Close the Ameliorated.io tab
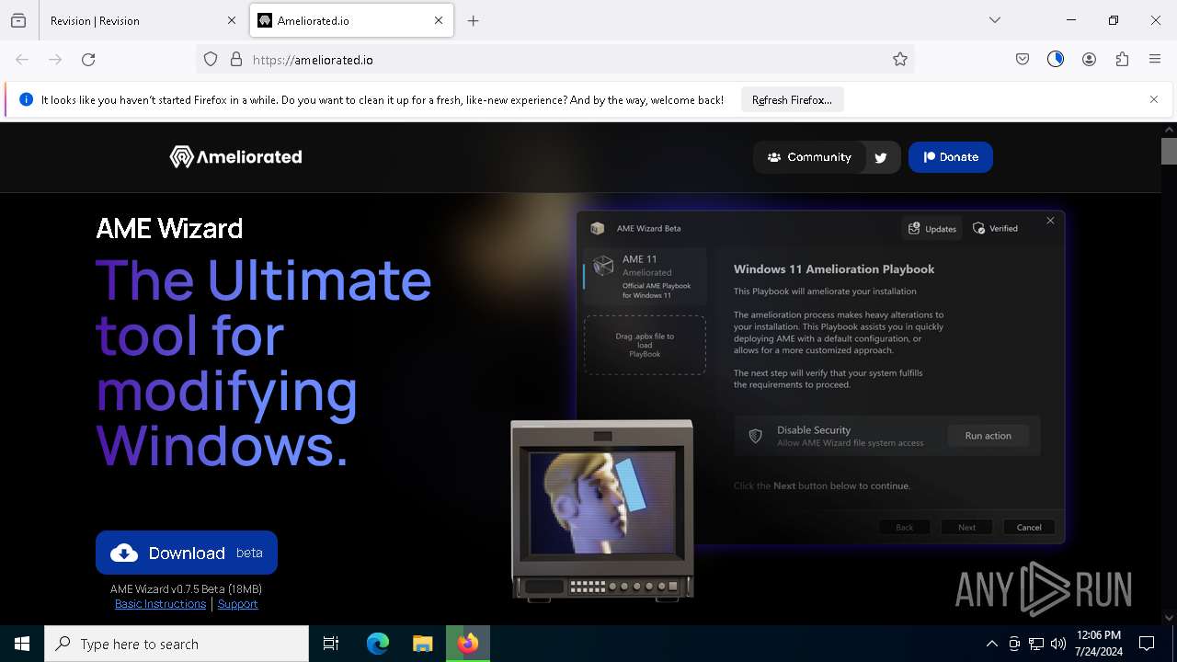 click(439, 20)
